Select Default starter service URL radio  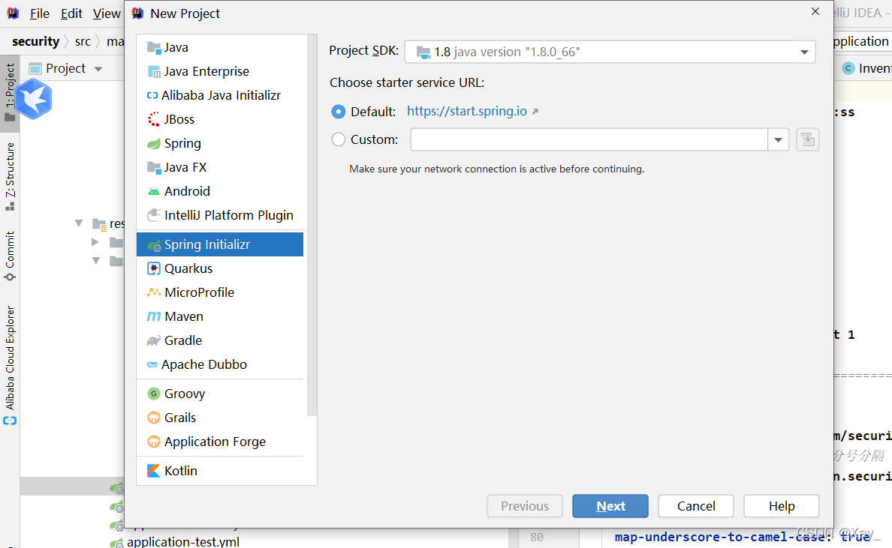tap(339, 112)
